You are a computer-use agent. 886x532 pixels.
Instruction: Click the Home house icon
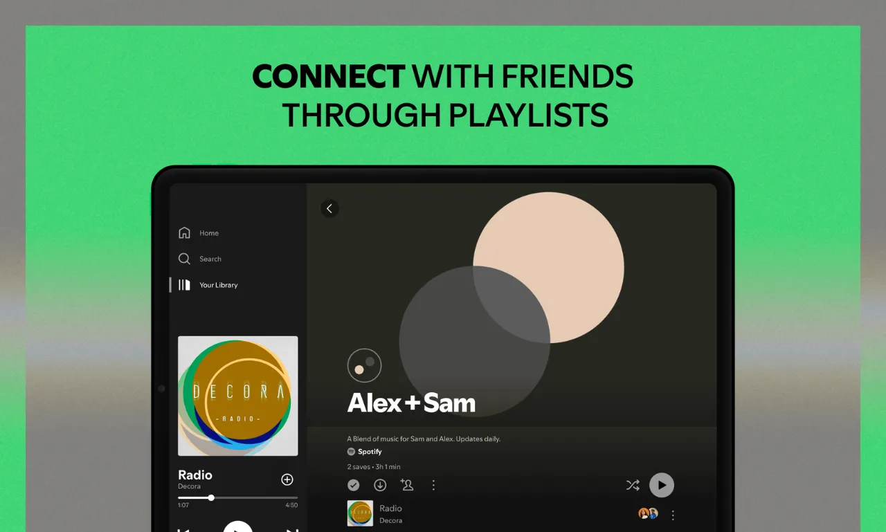click(x=184, y=233)
